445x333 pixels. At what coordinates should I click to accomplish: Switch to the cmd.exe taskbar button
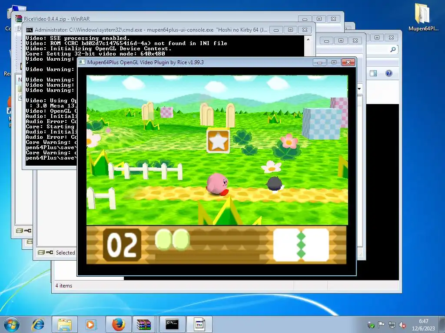tap(172, 324)
